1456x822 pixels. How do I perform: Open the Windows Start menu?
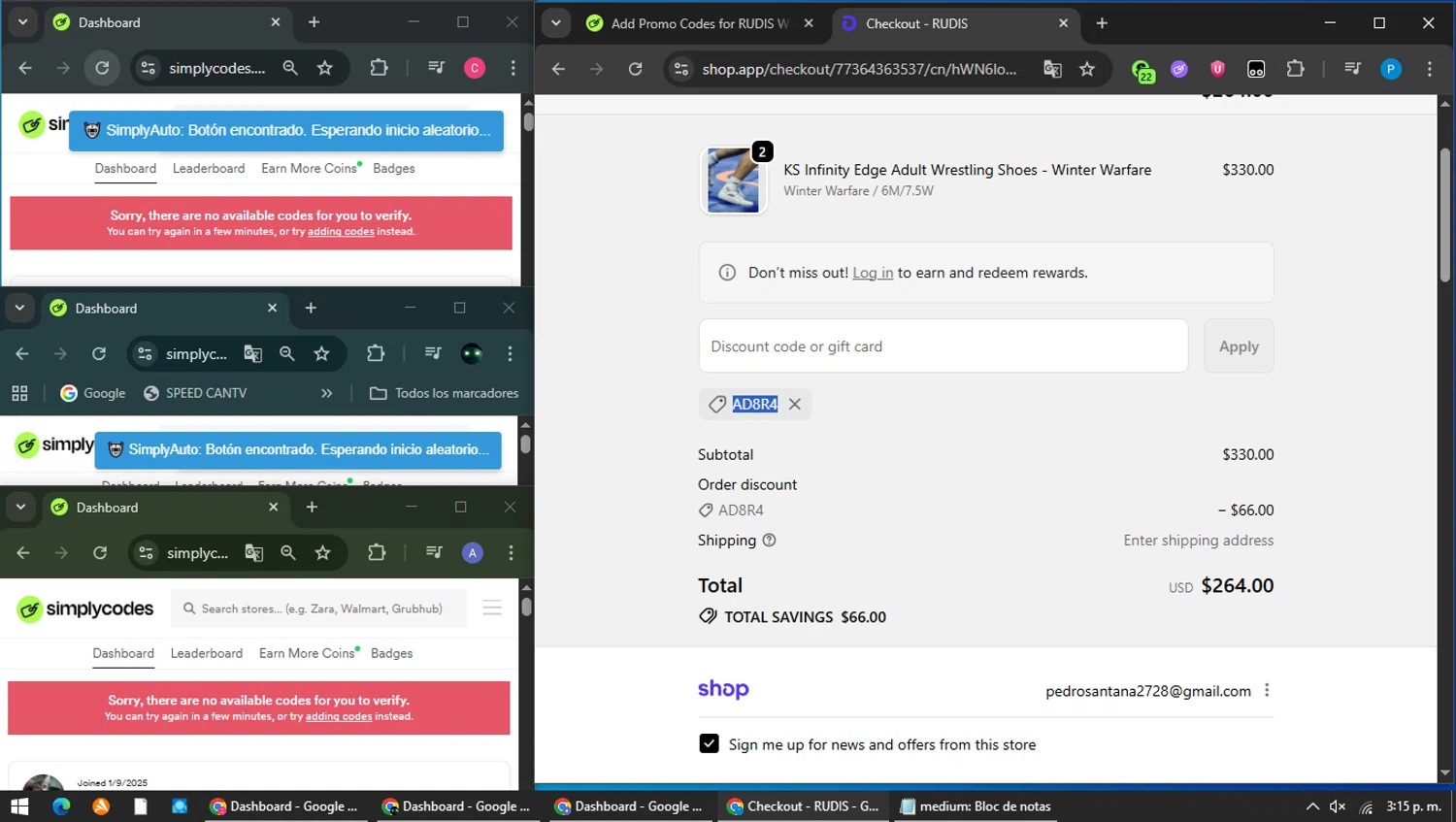coord(19,806)
